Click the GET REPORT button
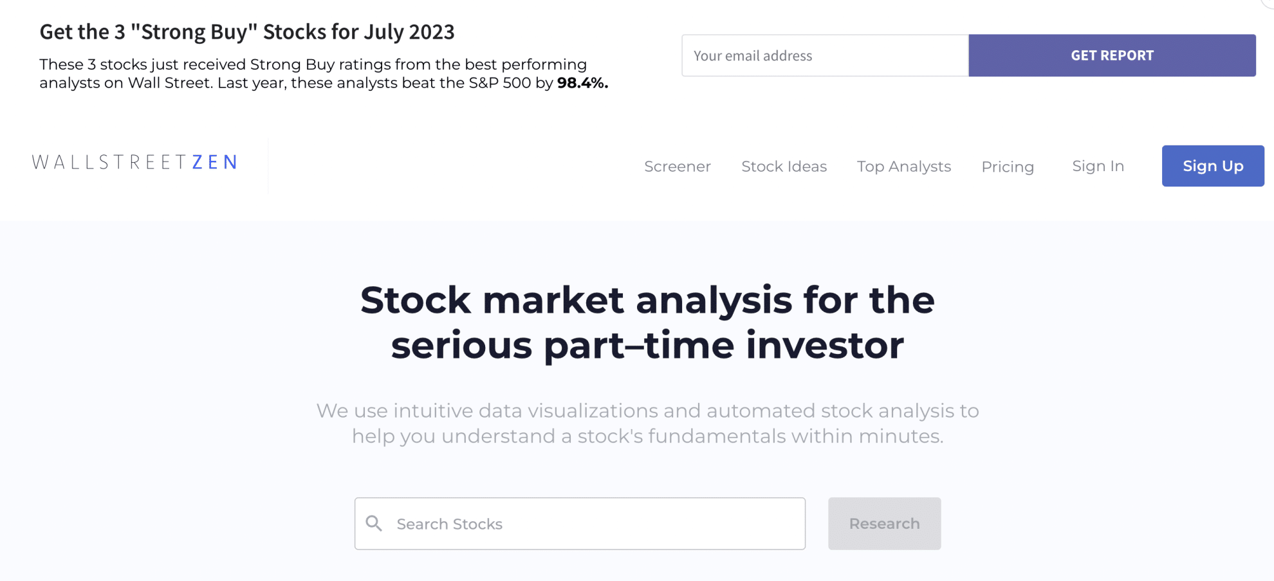 1111,55
